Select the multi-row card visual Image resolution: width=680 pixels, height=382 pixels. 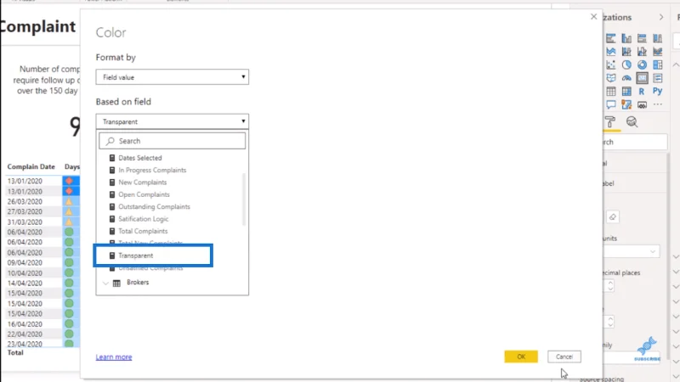(x=657, y=78)
